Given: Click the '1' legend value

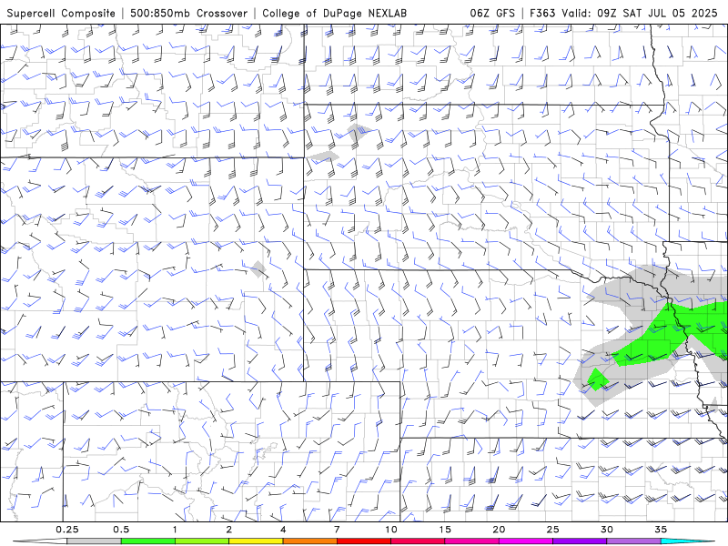Looking at the screenshot, I should (x=175, y=530).
